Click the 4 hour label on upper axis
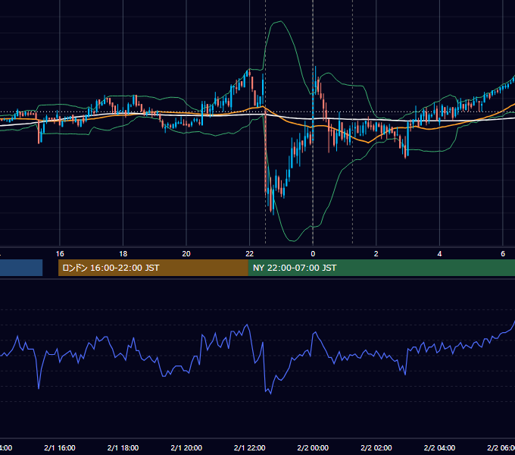The image size is (515, 455). pos(439,254)
